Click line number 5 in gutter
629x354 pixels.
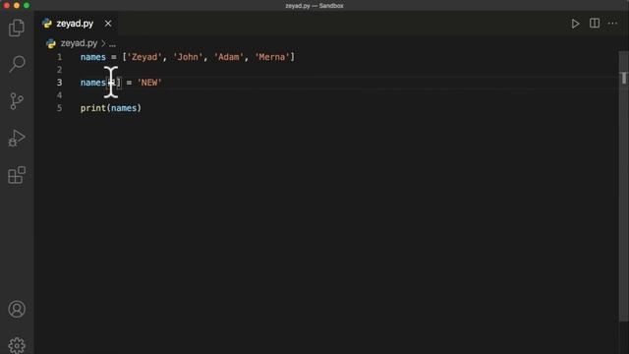click(59, 108)
